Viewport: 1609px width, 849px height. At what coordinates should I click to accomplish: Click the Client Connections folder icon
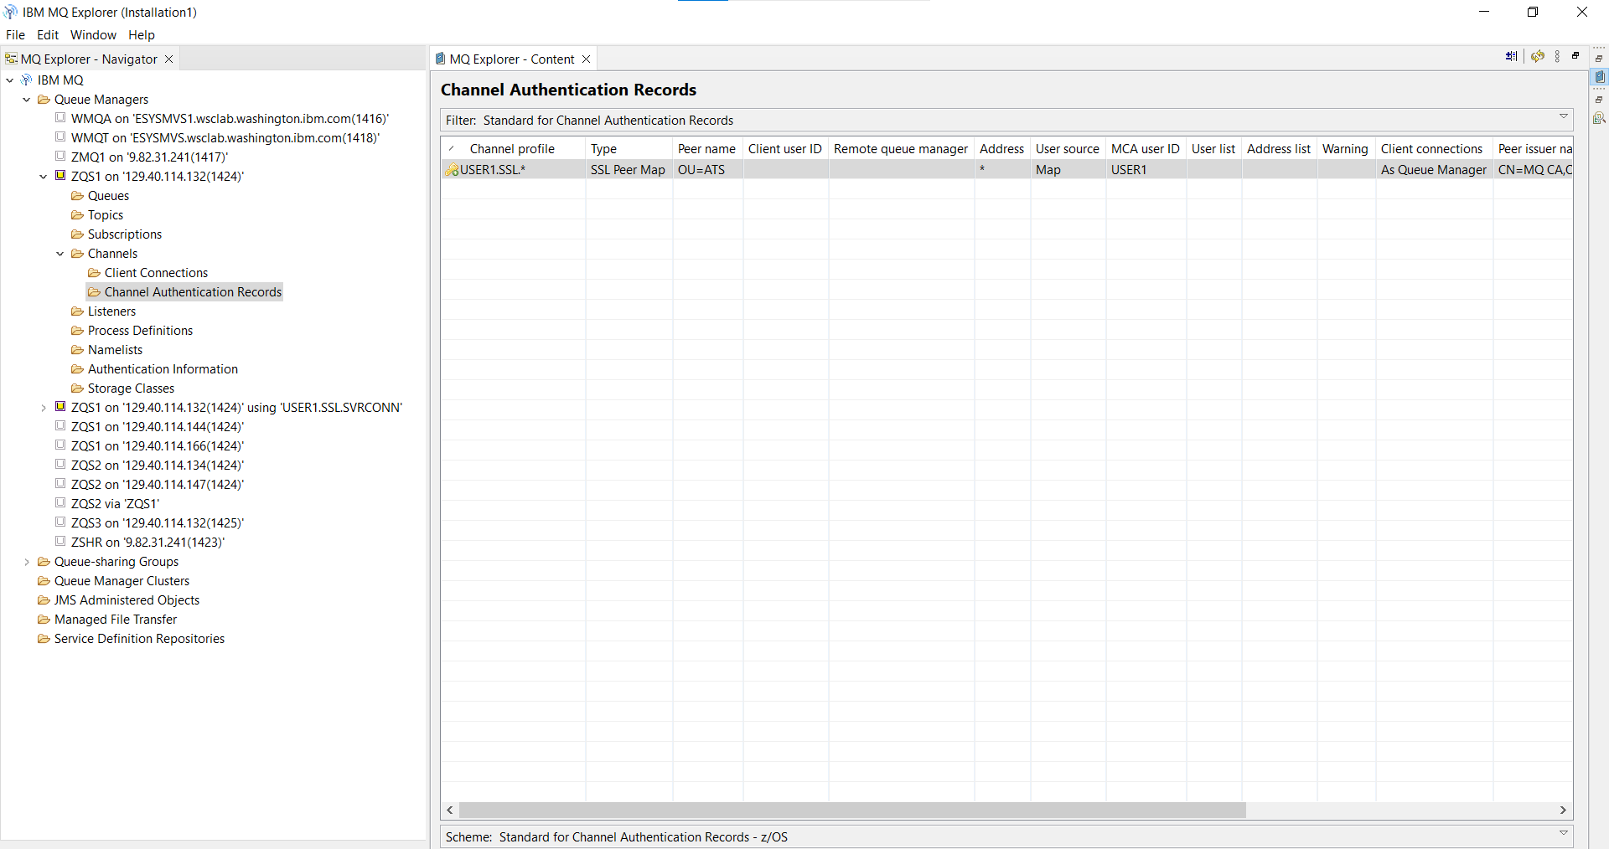click(94, 273)
